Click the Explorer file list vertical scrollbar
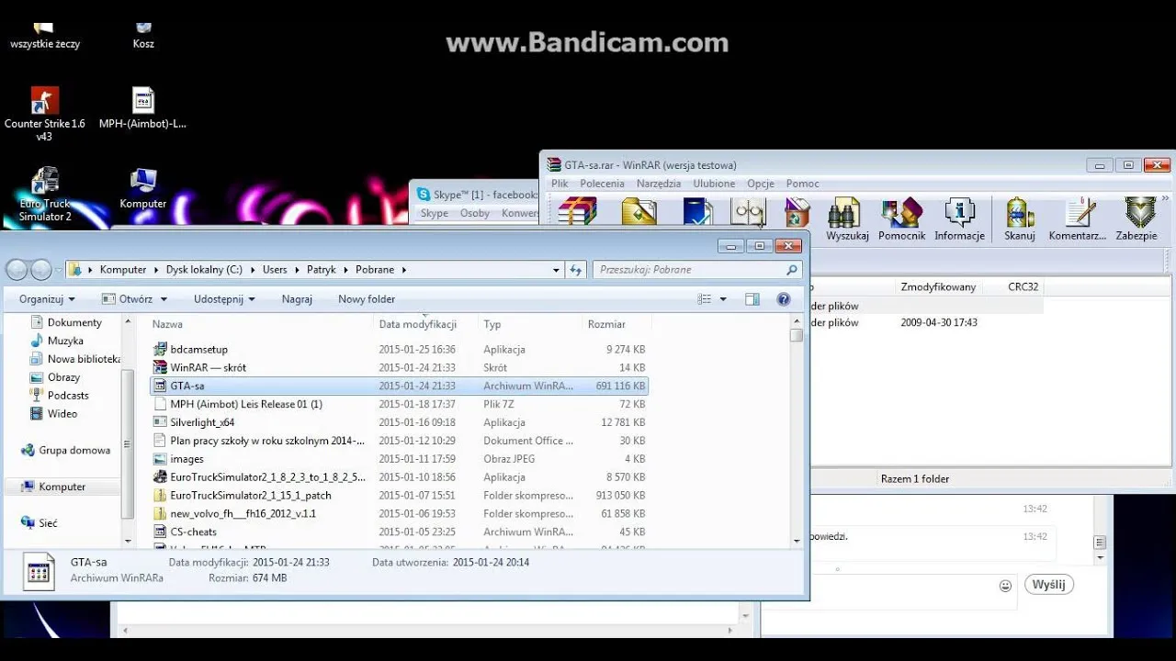 click(797, 431)
